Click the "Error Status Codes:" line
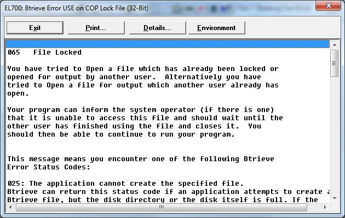This screenshot has width=345, height=218. (49, 167)
